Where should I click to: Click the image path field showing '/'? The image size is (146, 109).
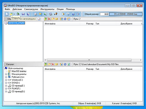click(111, 19)
